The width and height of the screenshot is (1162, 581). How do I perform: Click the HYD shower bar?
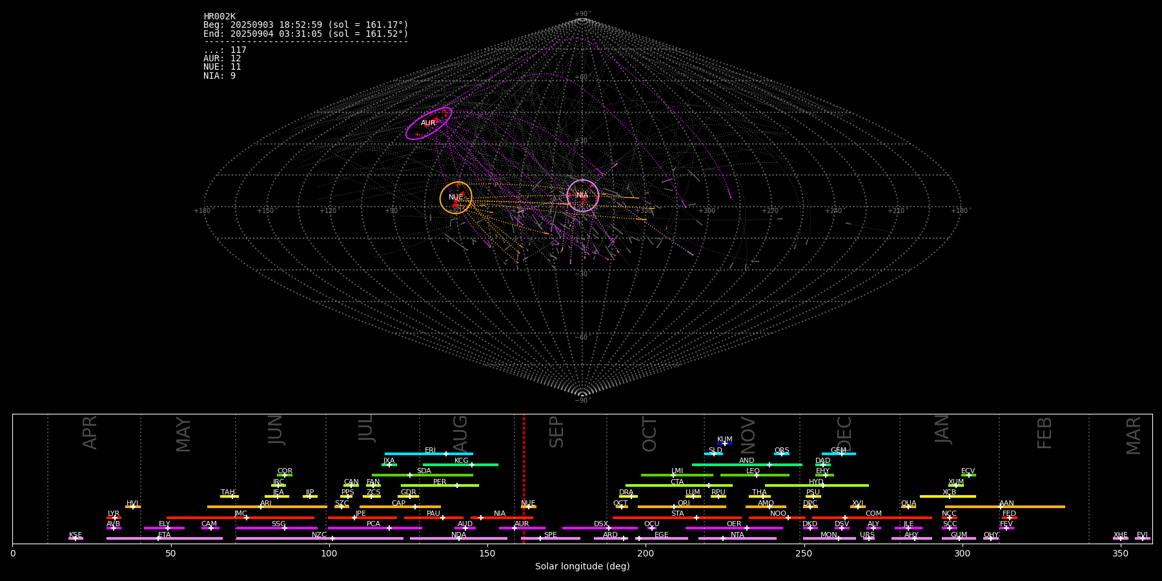pos(817,485)
